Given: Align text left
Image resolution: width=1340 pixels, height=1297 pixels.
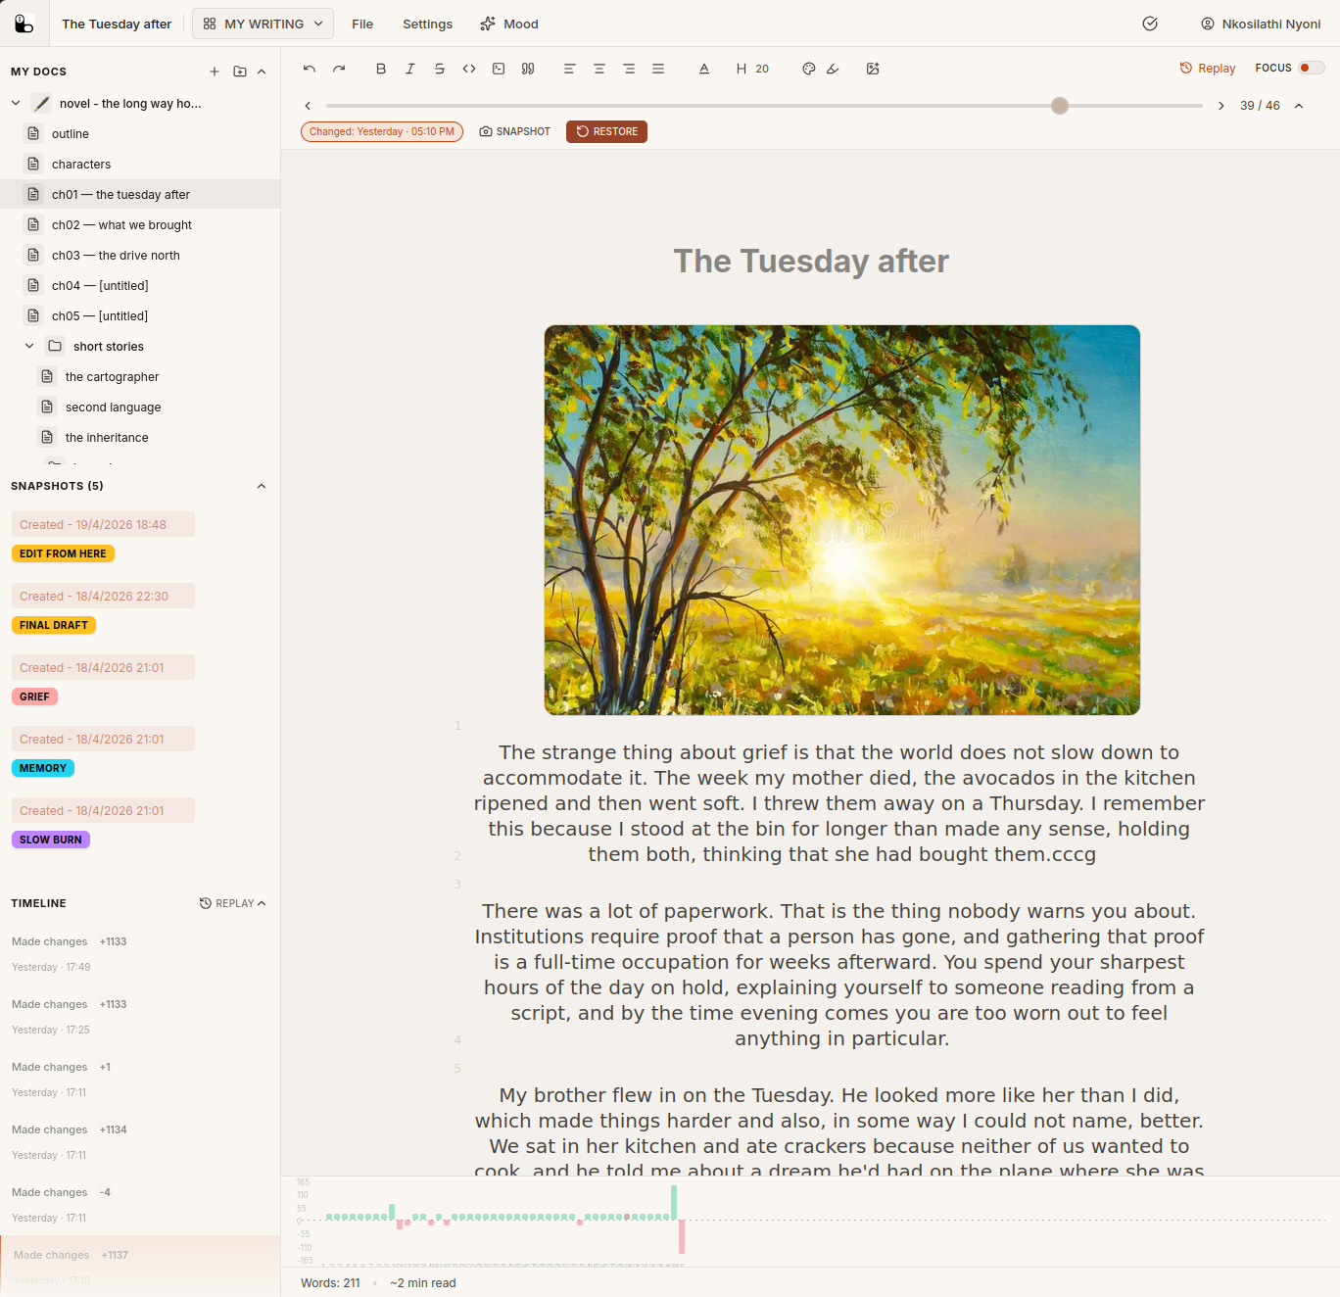Looking at the screenshot, I should click(x=569, y=69).
